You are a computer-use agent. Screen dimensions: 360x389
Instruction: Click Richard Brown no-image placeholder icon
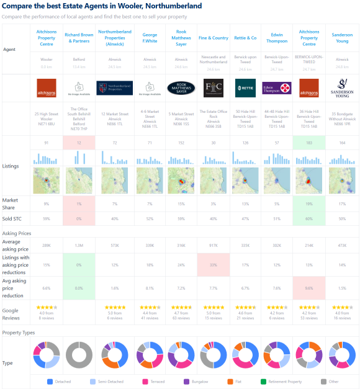[79, 87]
